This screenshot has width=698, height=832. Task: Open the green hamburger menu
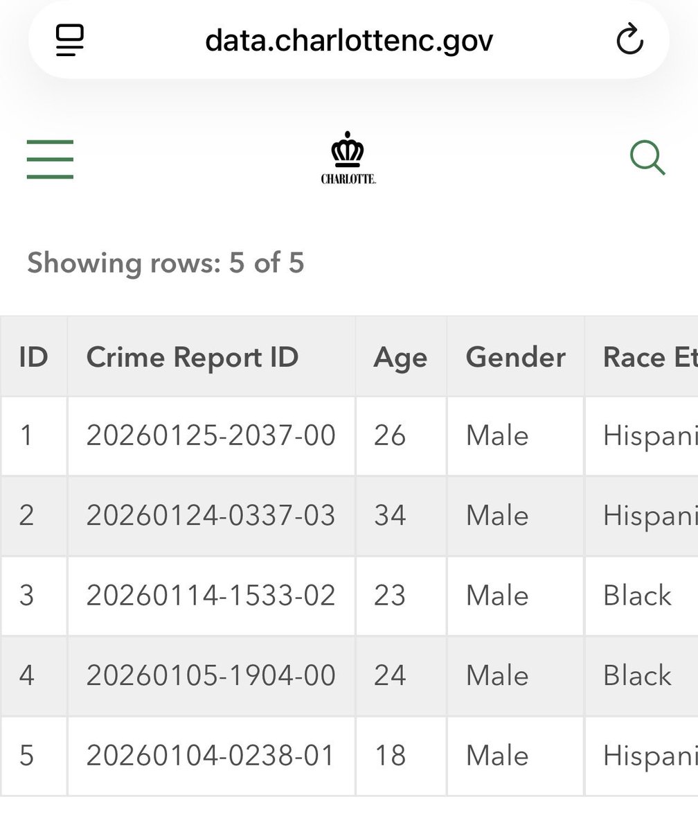click(50, 159)
